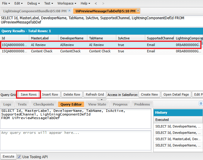Sort by the TabName column header

coord(101,38)
